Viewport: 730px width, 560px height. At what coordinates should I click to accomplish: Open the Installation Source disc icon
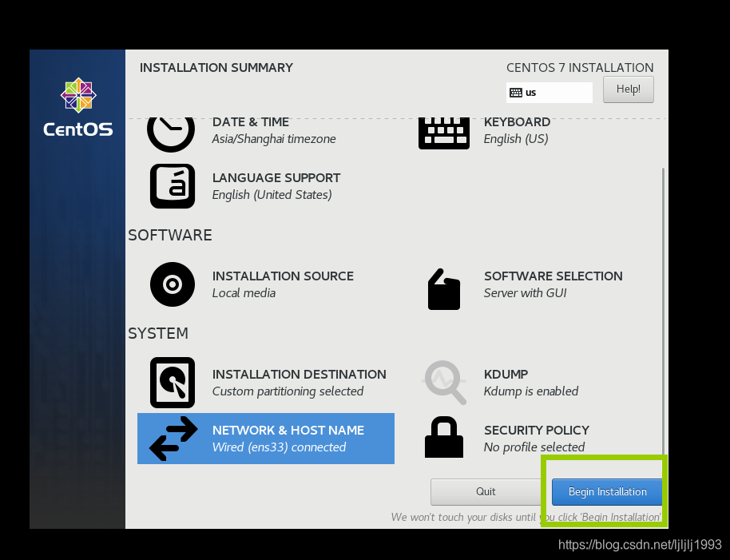pos(173,284)
